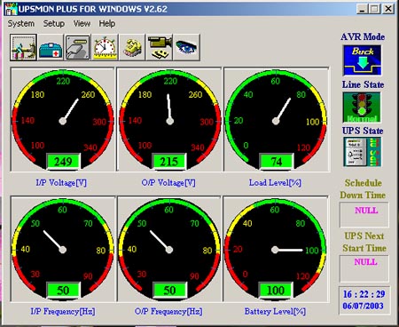Click the UPS State label
This screenshot has height=327, width=399.
pyautogui.click(x=363, y=131)
